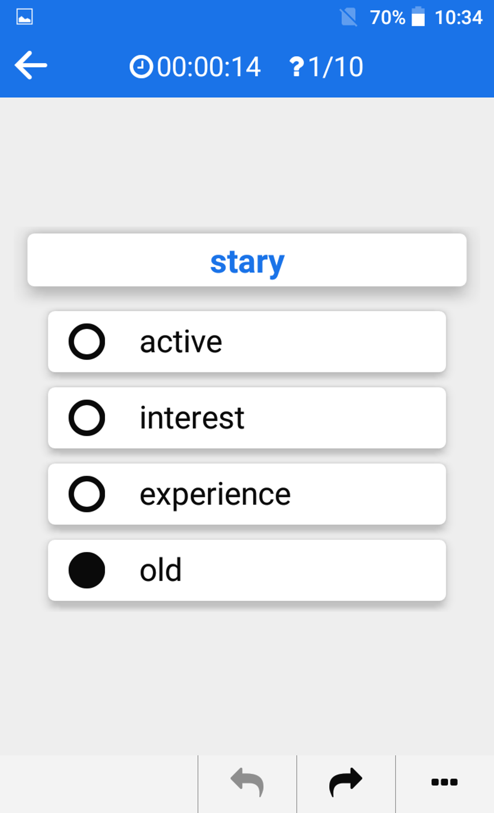Tap the no-SIM status icon
This screenshot has width=494, height=813.
click(x=348, y=17)
